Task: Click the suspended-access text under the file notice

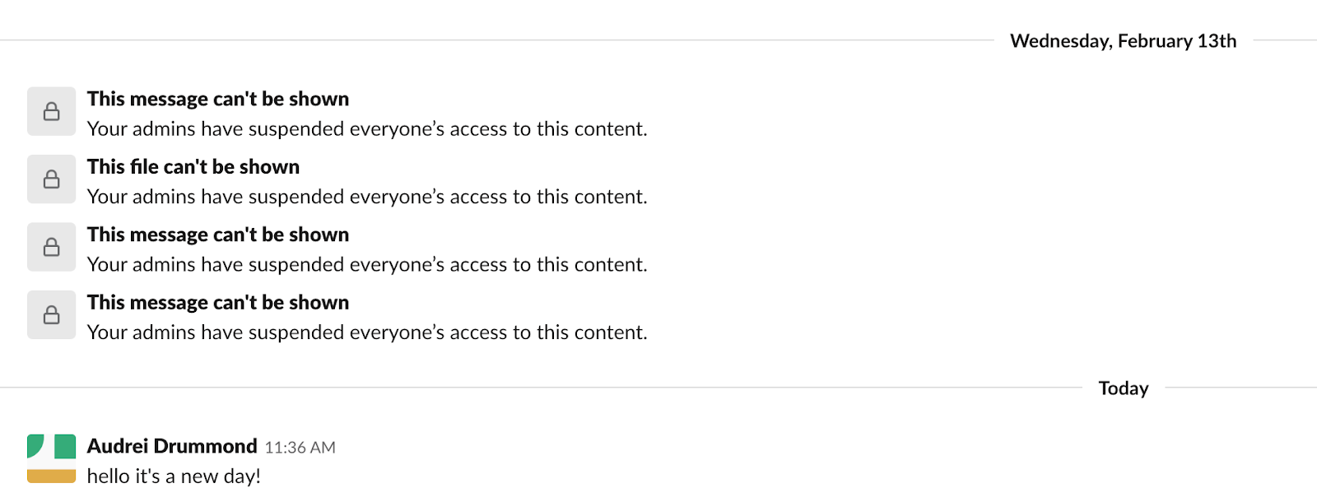Action: [367, 197]
